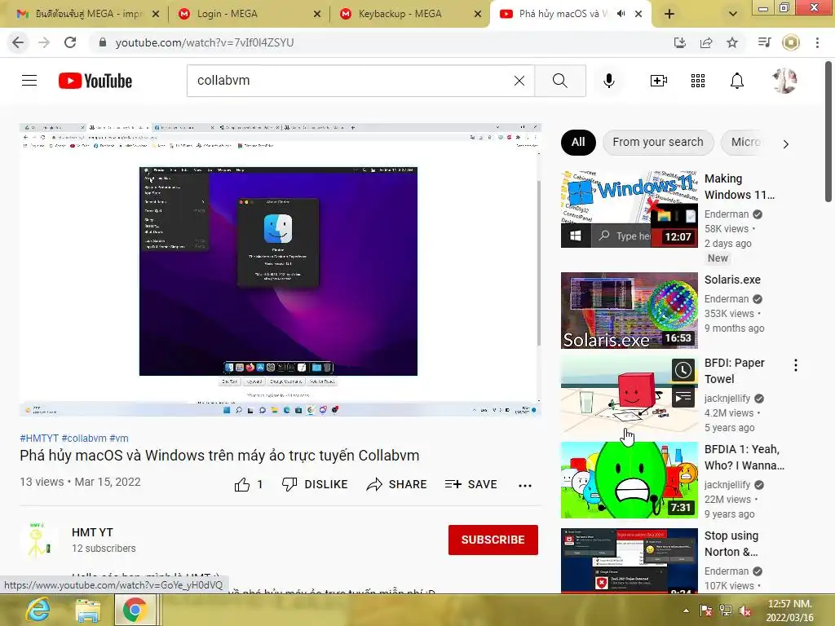Click the SHARE button

397,484
